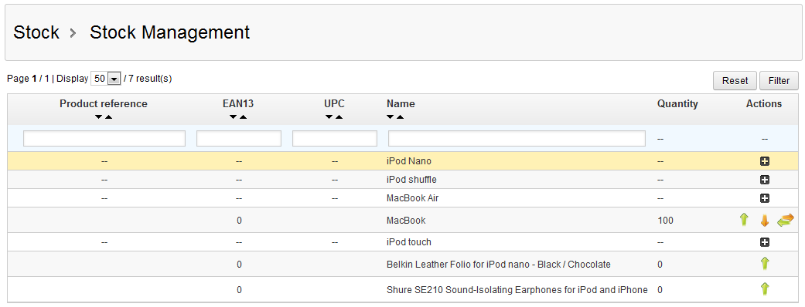Open the Display results-per-page dropdown

click(x=105, y=79)
